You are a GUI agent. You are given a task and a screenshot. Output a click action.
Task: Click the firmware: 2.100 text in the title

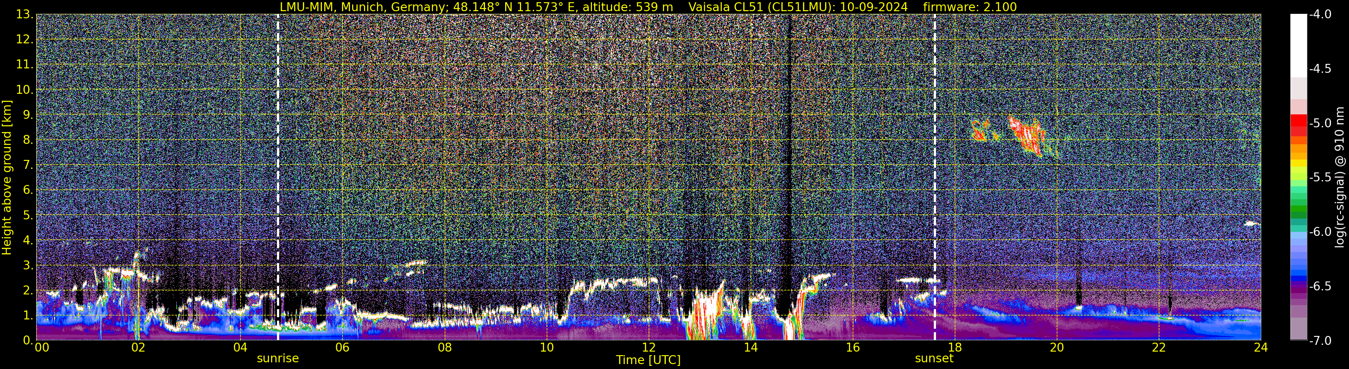tap(970, 7)
